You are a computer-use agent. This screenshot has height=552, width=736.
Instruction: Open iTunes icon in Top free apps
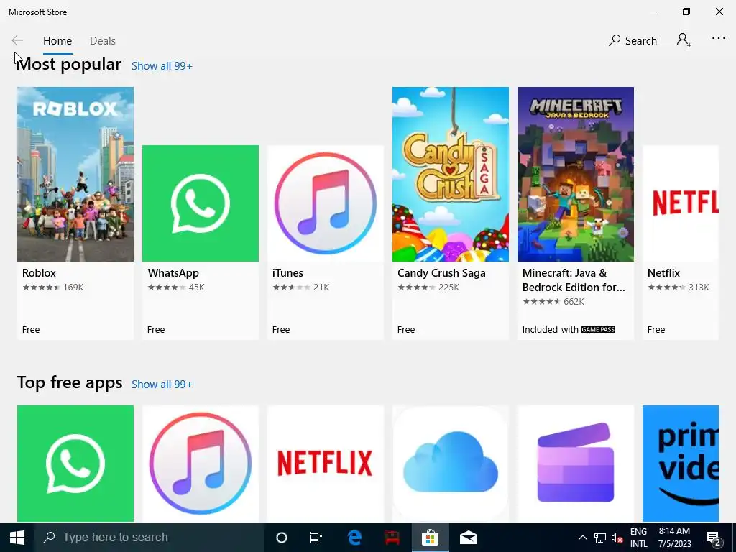click(x=201, y=464)
